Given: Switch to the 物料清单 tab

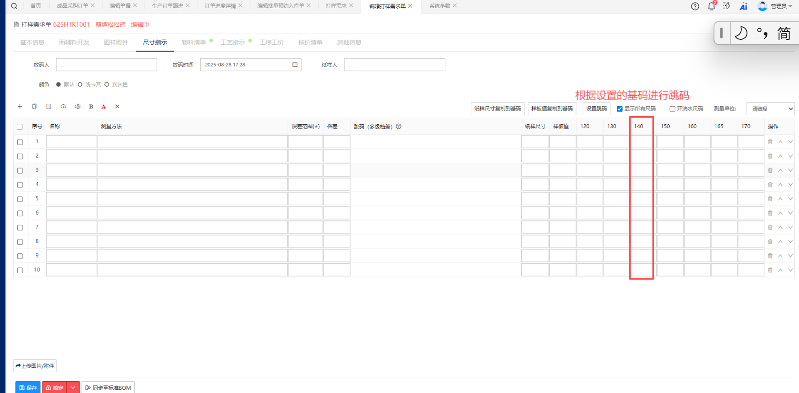Looking at the screenshot, I should coord(194,42).
